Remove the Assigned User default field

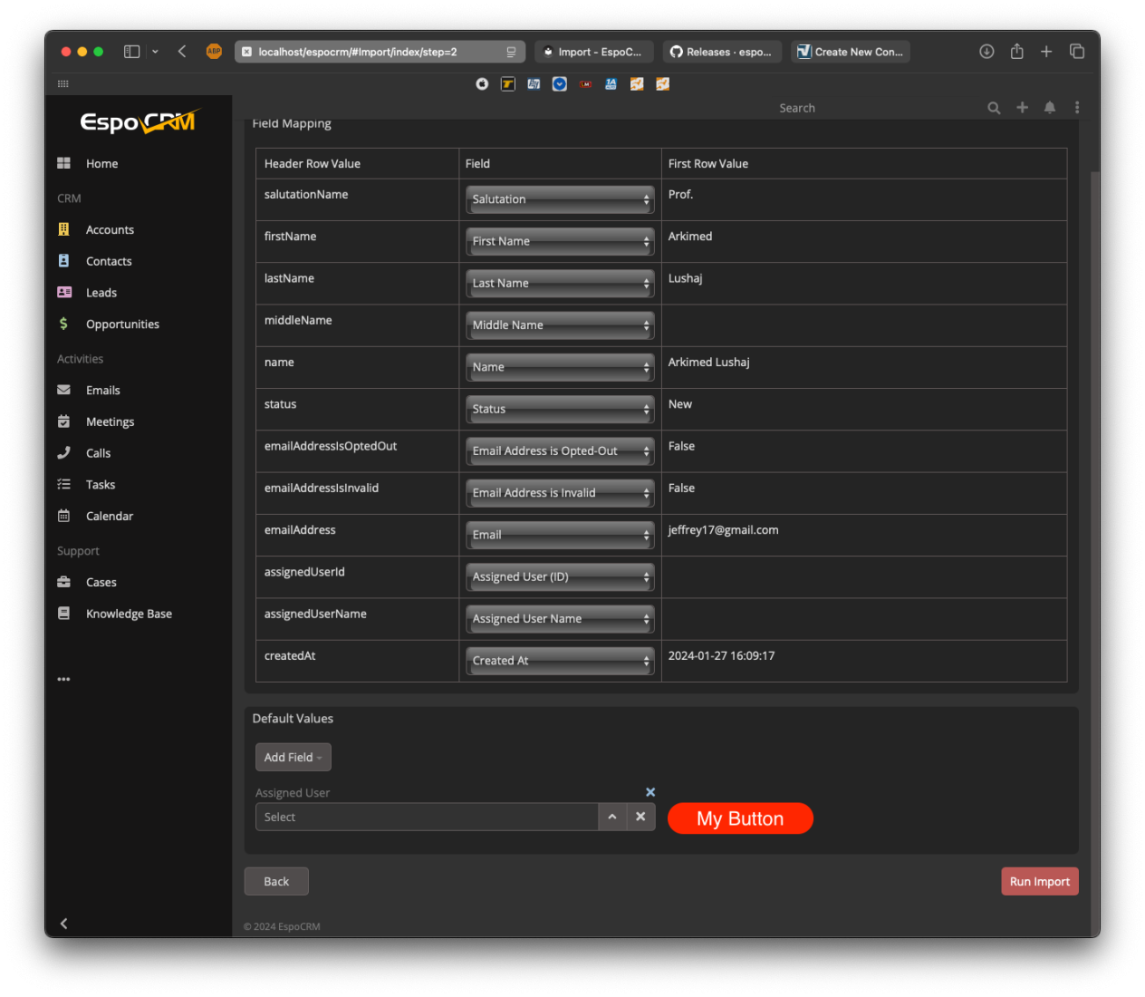[650, 792]
